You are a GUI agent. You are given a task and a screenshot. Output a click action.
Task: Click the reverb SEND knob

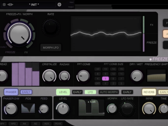(x=149, y=109)
